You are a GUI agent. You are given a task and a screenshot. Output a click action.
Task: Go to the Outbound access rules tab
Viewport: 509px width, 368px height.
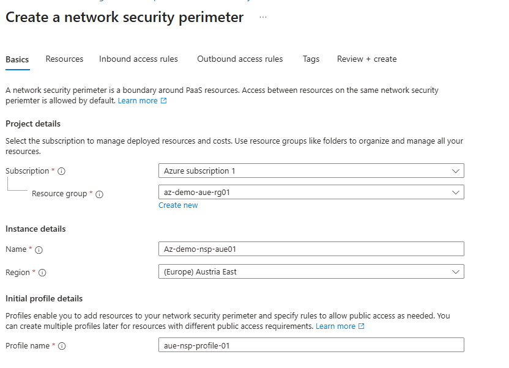point(240,59)
